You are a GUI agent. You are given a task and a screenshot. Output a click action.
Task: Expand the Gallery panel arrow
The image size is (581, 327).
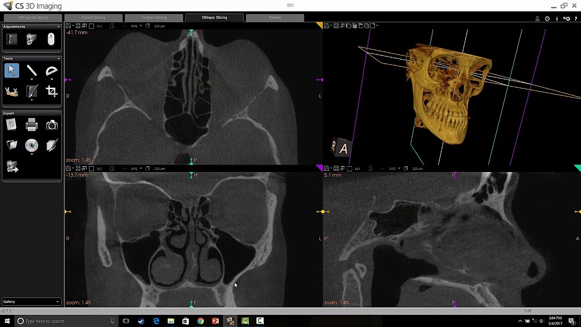58,302
